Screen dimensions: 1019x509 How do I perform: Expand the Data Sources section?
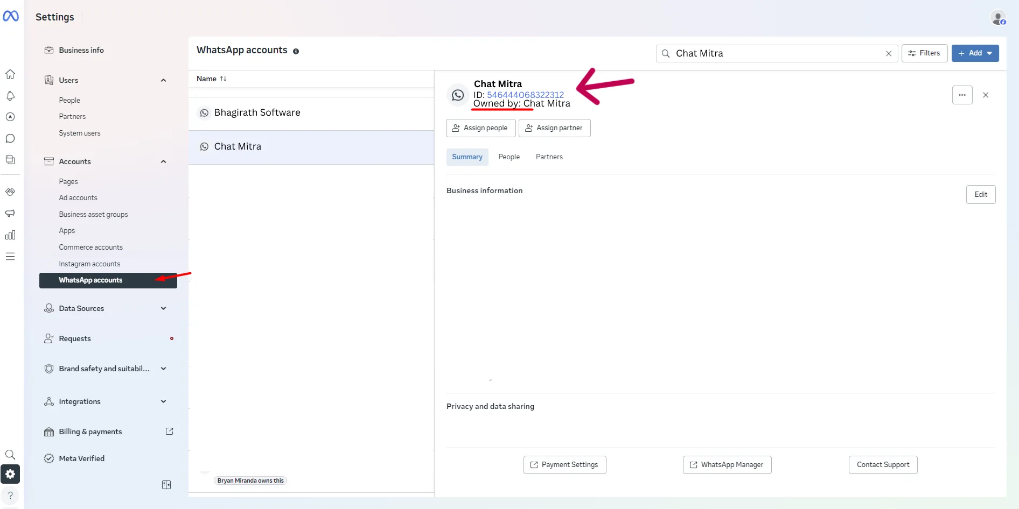point(163,308)
